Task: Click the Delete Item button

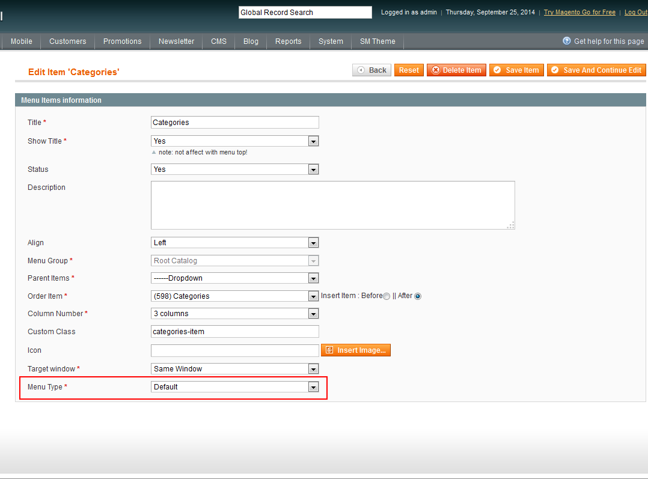Action: point(456,70)
